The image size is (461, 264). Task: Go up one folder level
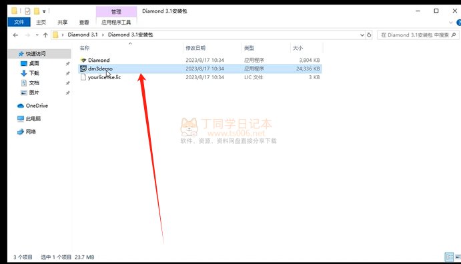(x=45, y=35)
